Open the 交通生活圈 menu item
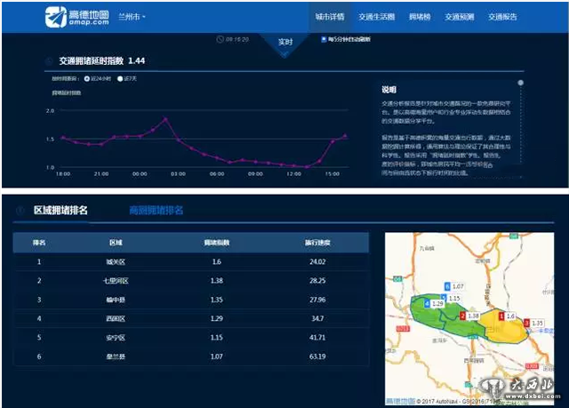Viewport: 569px width, 408px height. (x=375, y=17)
